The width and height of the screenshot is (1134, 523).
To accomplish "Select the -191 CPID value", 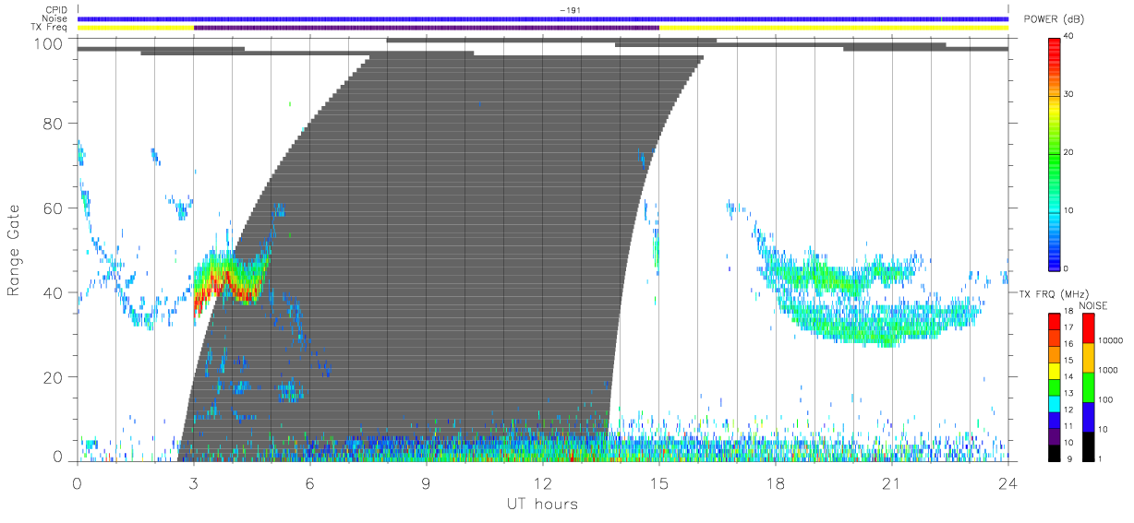I will point(569,9).
